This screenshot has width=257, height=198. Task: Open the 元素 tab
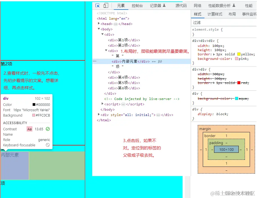(121, 6)
